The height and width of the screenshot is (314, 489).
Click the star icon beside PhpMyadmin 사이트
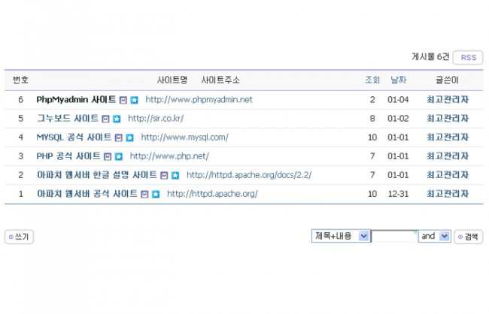[135, 101]
